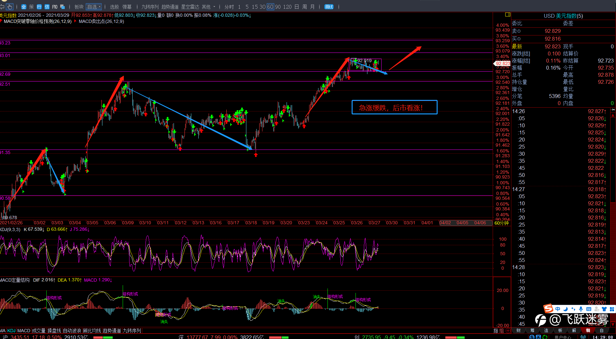The image size is (616, 339).
Task: Switch to the 筹 chips tab
Action: coord(532,330)
